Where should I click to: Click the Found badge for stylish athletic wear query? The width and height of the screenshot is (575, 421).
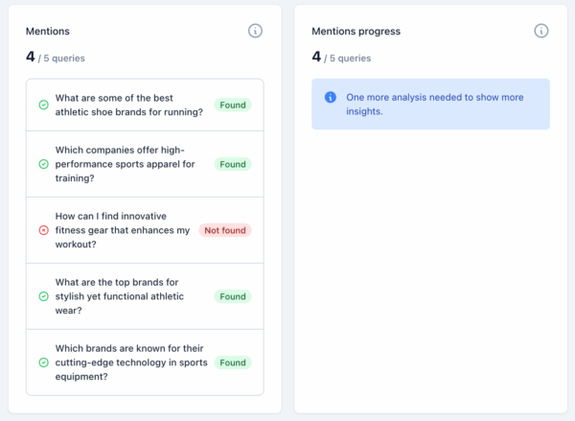[233, 296]
